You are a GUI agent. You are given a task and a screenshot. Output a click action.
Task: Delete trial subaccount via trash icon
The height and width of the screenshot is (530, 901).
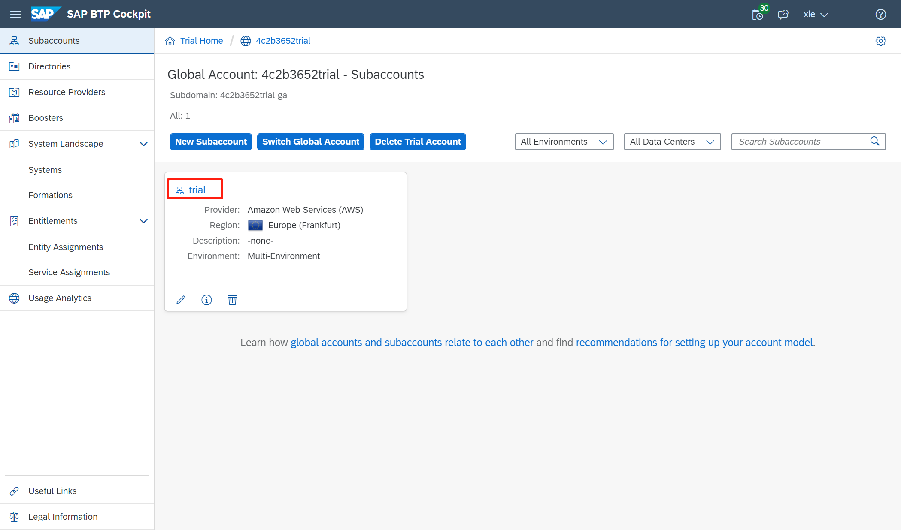(x=232, y=300)
